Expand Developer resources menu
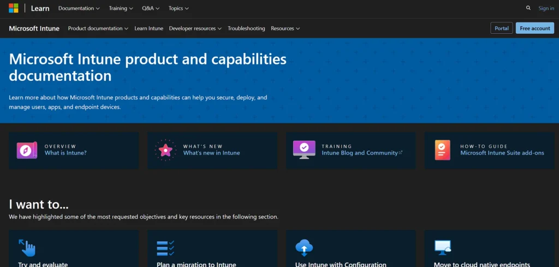Viewport: 559px width, 267px height. 195,28
